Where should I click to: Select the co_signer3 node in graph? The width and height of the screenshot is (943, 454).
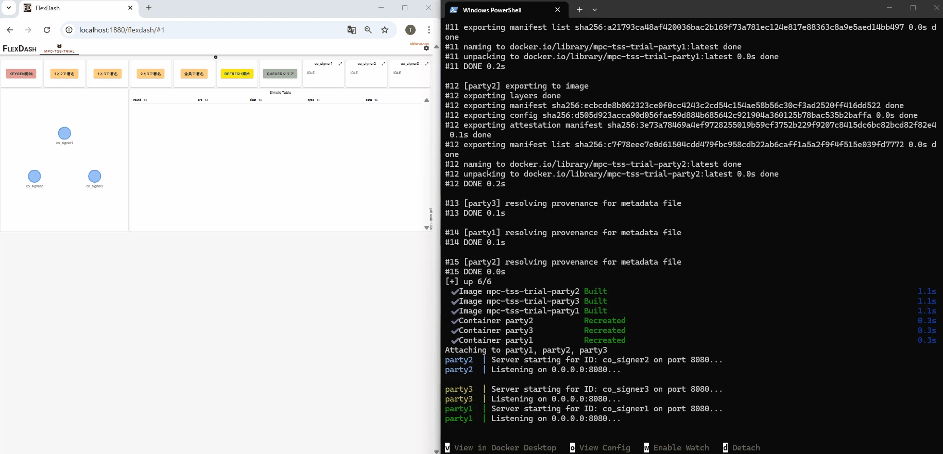point(95,177)
